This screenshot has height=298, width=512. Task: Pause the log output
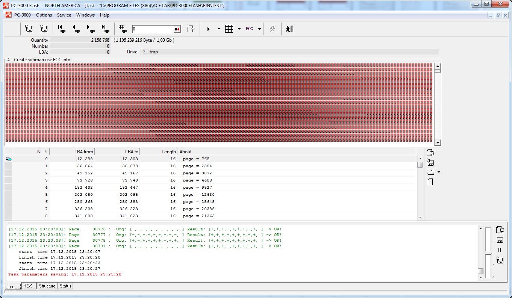500,250
